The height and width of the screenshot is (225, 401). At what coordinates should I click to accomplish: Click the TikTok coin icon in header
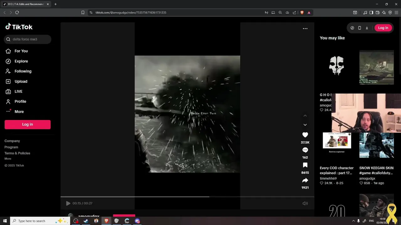tap(352, 28)
